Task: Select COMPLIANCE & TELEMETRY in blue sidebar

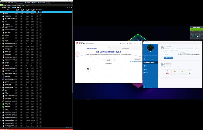Action: (151, 56)
